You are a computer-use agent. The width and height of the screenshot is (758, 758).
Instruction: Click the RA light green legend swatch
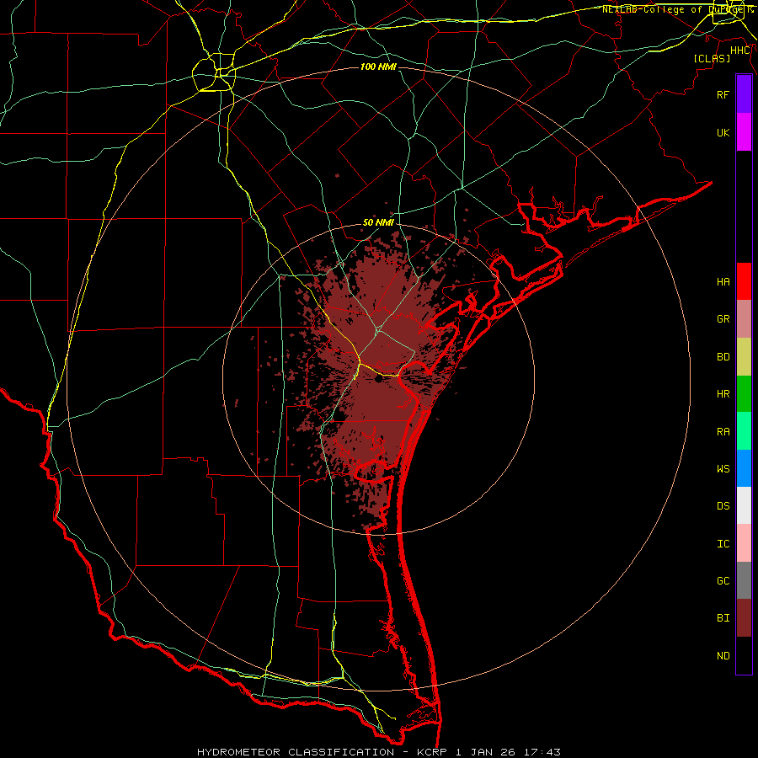pyautogui.click(x=744, y=431)
